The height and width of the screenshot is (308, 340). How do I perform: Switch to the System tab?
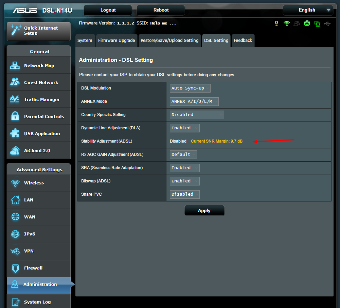click(x=85, y=40)
